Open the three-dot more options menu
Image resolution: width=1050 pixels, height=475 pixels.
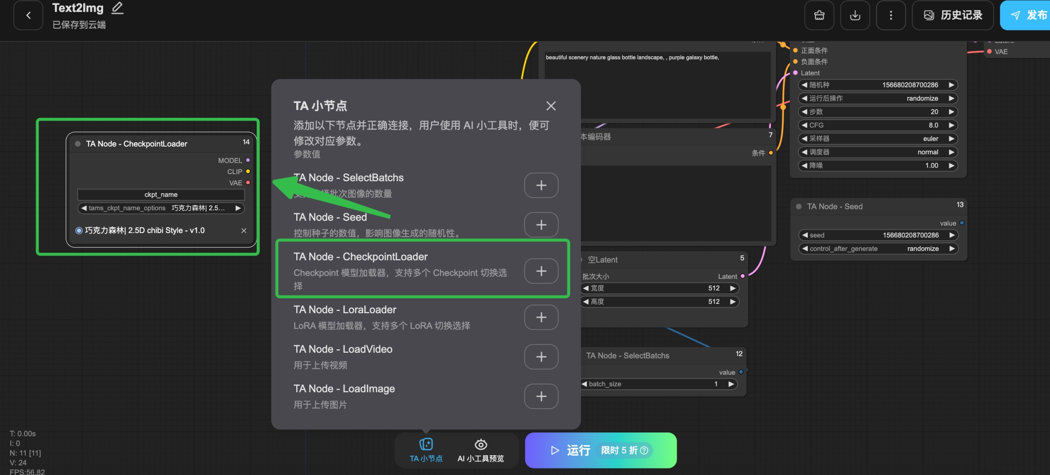click(x=891, y=15)
